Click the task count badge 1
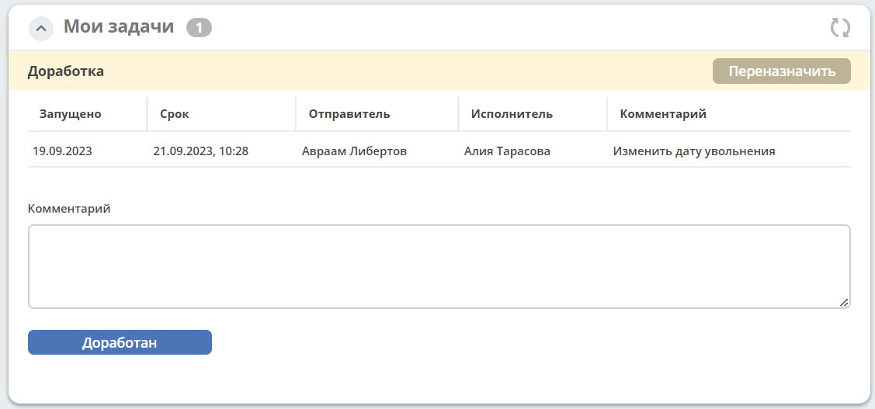875x409 pixels. tap(200, 27)
